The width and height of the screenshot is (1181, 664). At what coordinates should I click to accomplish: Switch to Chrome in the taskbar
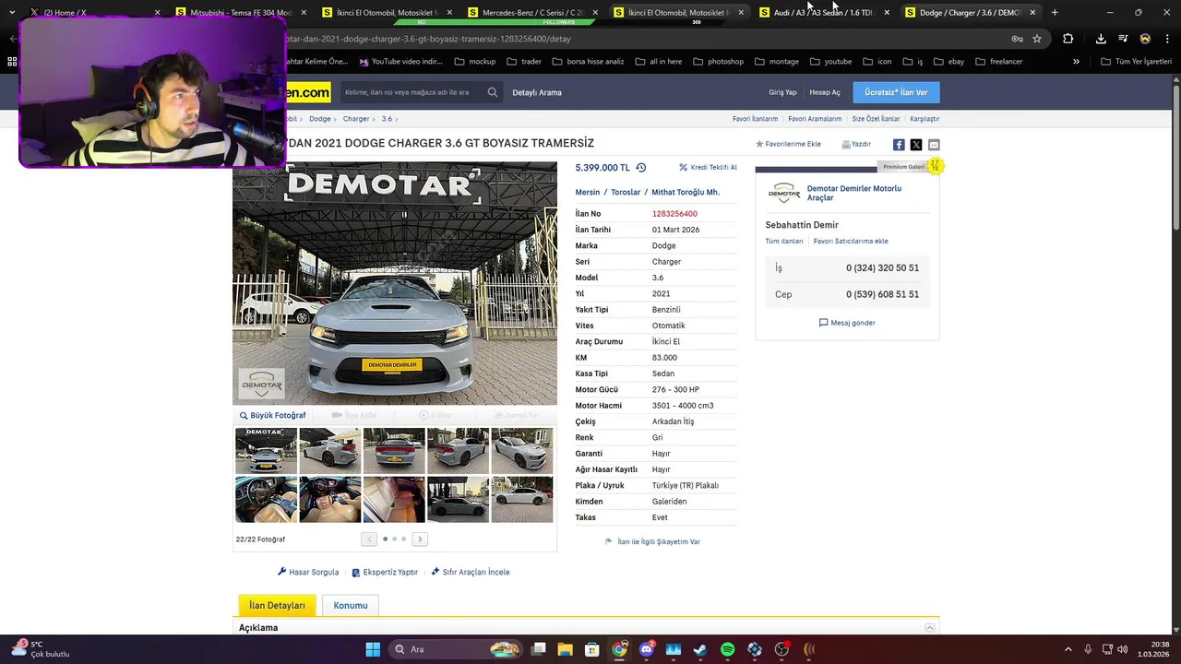click(619, 649)
